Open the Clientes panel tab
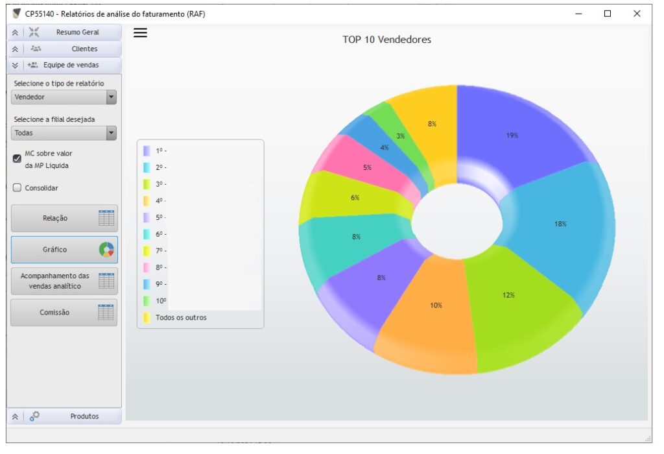 click(x=84, y=49)
